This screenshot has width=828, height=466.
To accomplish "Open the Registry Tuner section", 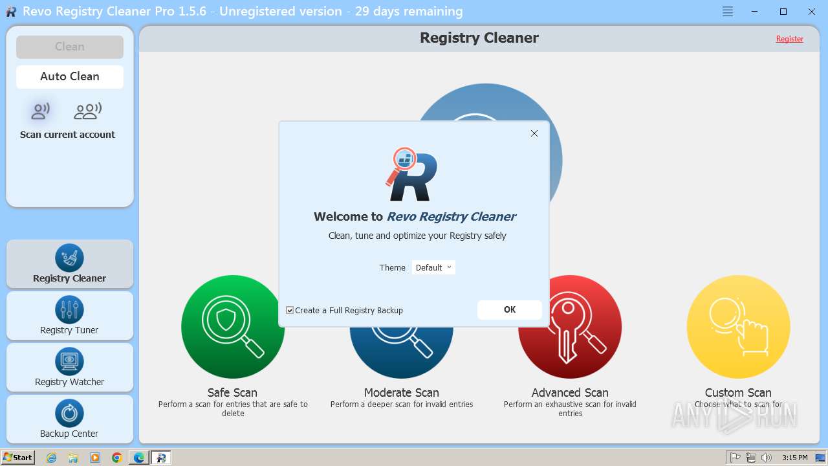I will tap(70, 316).
